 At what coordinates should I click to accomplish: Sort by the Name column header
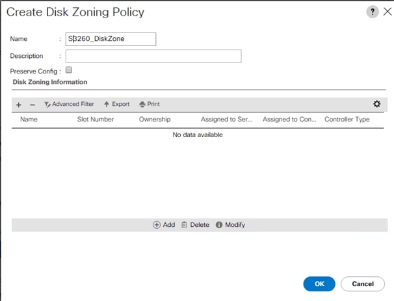29,120
